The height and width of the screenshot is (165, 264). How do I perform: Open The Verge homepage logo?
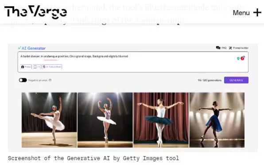[x=35, y=12]
